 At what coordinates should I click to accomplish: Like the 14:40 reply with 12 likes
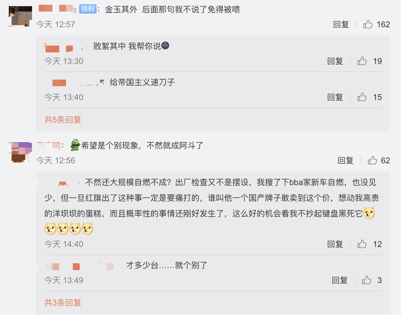(362, 244)
